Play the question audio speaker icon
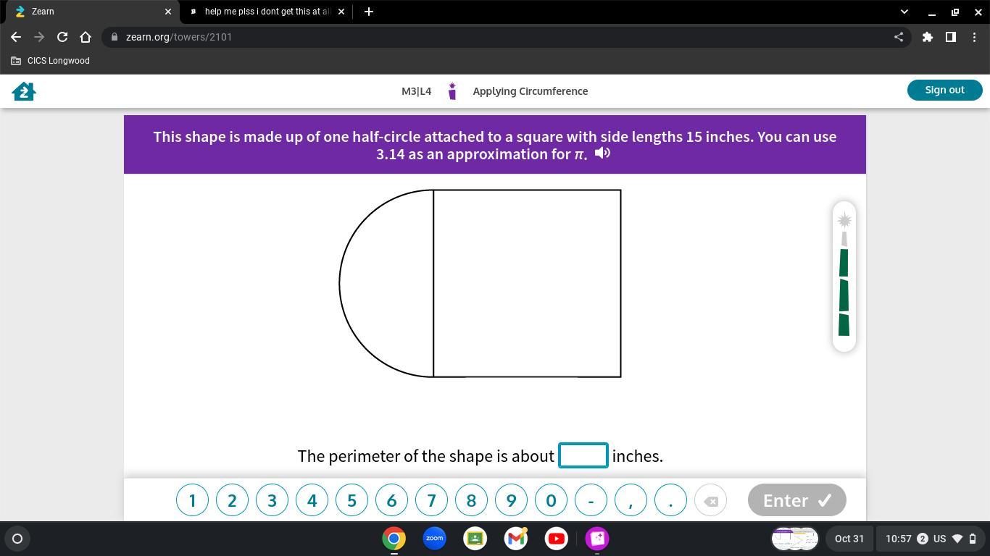This screenshot has width=990, height=556. 602,153
